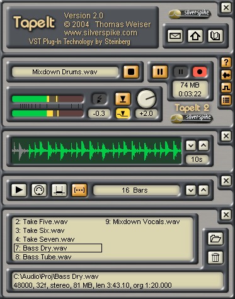
Task: Increase bars with the up arrow
Action: click(203, 190)
